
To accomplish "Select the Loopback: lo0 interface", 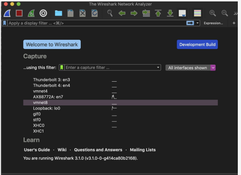I will (47, 108).
